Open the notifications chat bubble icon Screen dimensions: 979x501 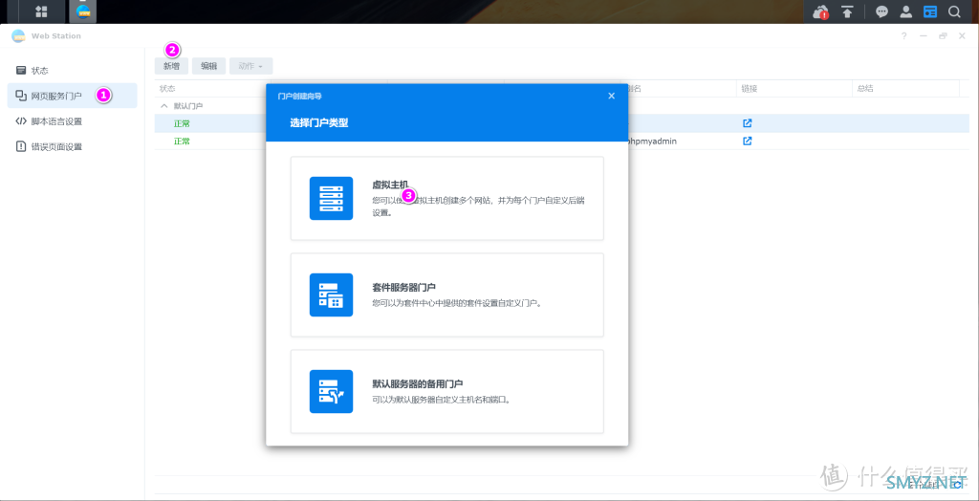click(882, 11)
